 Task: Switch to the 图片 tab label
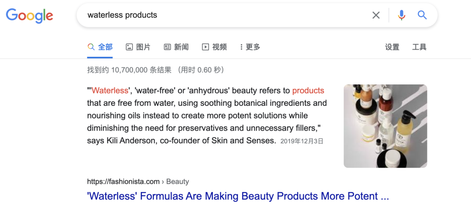[x=143, y=47]
